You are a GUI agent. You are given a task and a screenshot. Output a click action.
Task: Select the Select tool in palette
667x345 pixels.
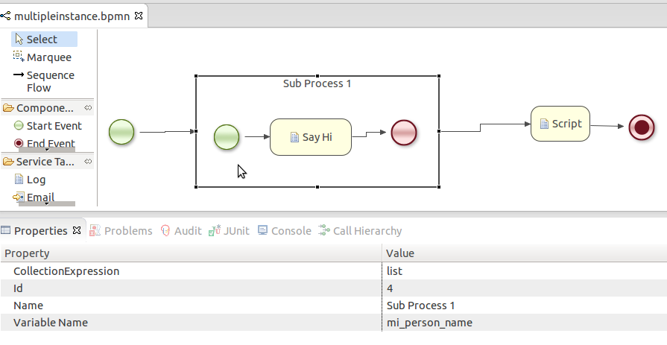42,39
